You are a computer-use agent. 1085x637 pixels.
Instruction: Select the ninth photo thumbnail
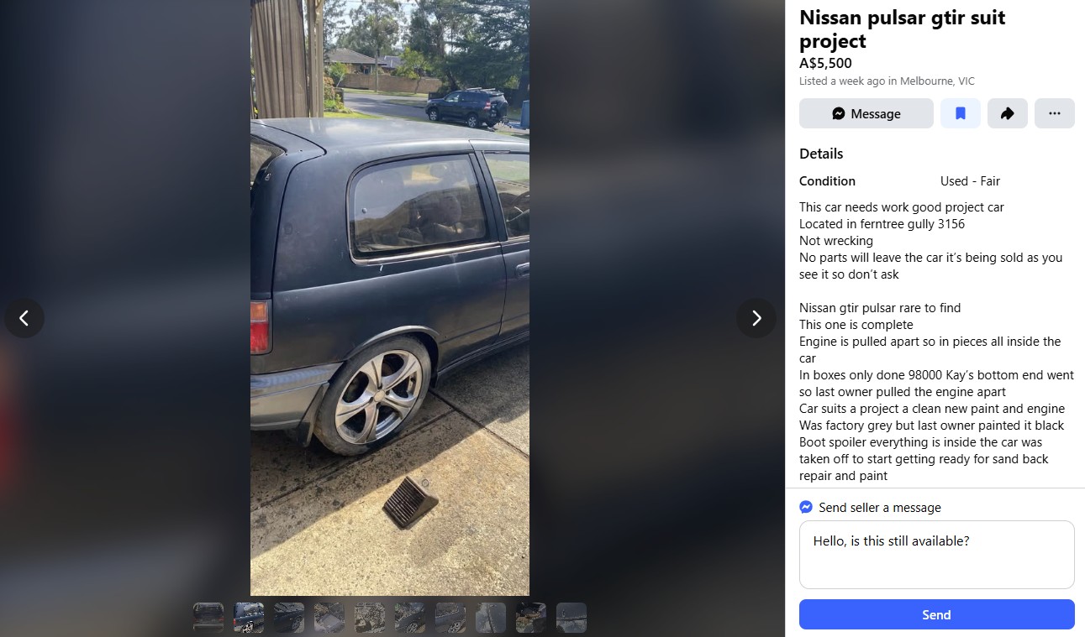(531, 618)
